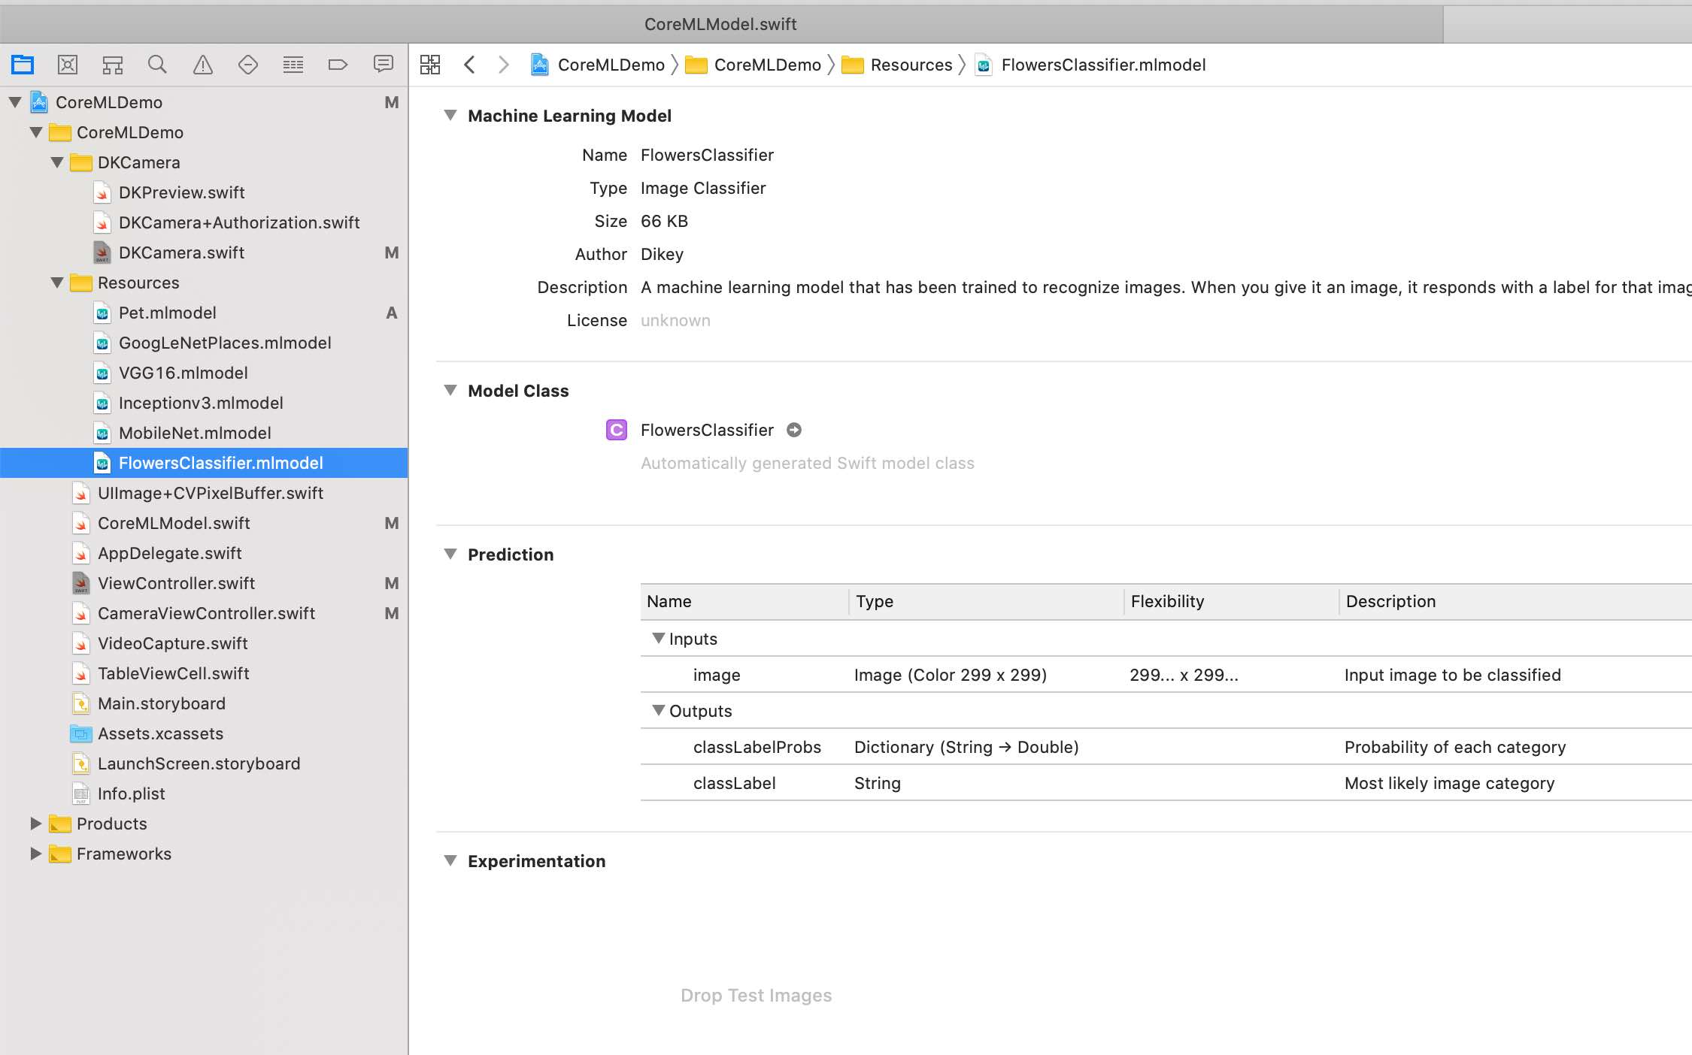
Task: Collapse the Machine Learning Model section
Action: coord(450,115)
